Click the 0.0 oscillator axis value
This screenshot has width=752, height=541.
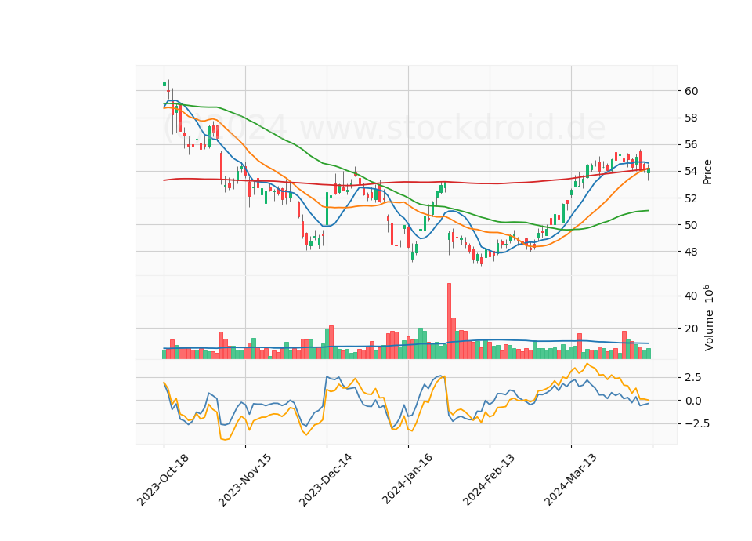(x=692, y=401)
